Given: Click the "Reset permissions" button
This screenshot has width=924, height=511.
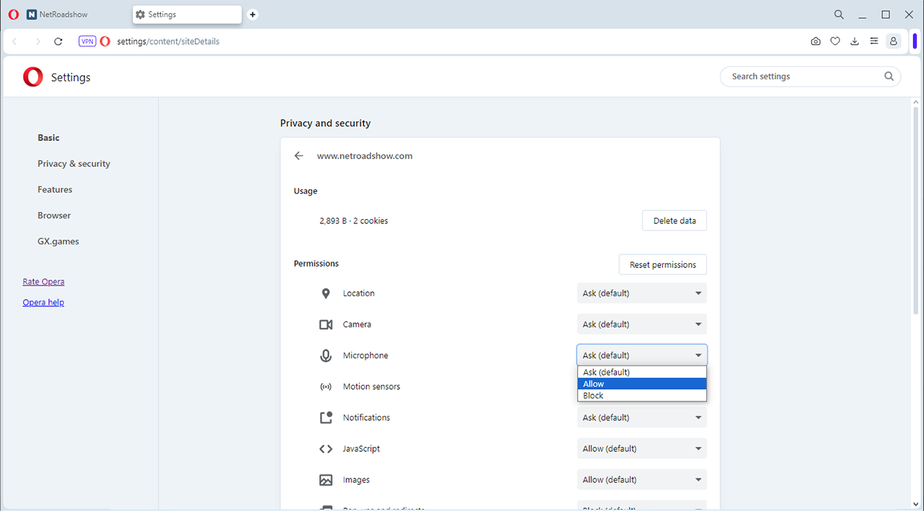Looking at the screenshot, I should coord(662,265).
